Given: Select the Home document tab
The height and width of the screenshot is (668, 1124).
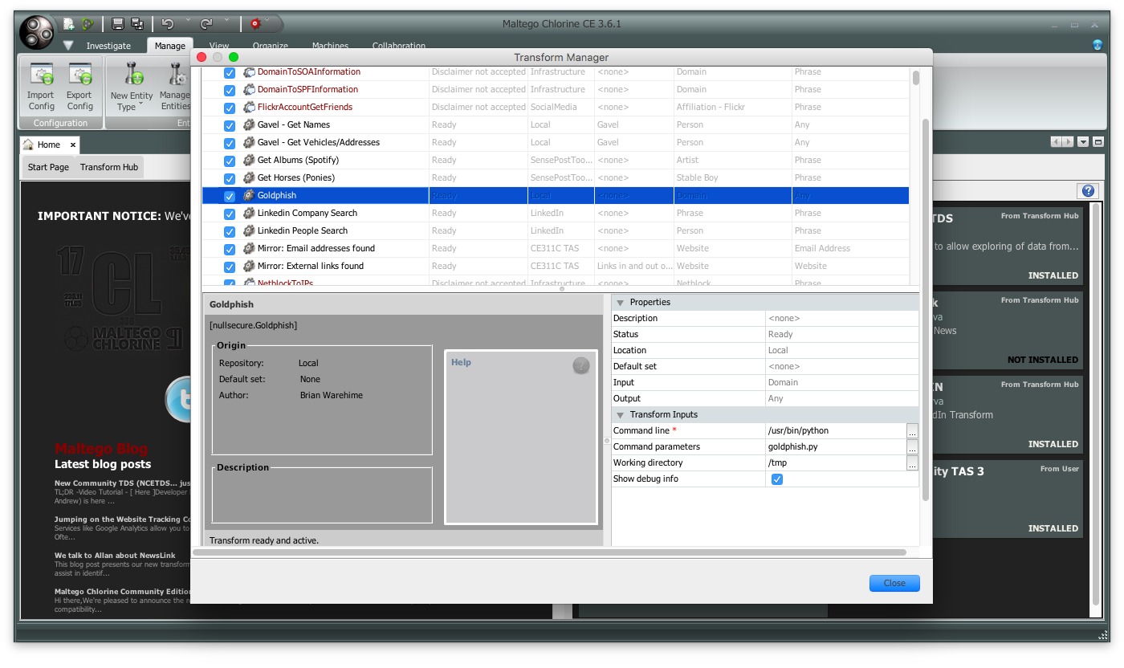Looking at the screenshot, I should tap(49, 145).
